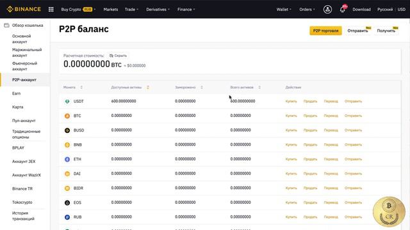410x230 pixels.
Task: Expand the Trade dropdown menu
Action: coord(131,10)
